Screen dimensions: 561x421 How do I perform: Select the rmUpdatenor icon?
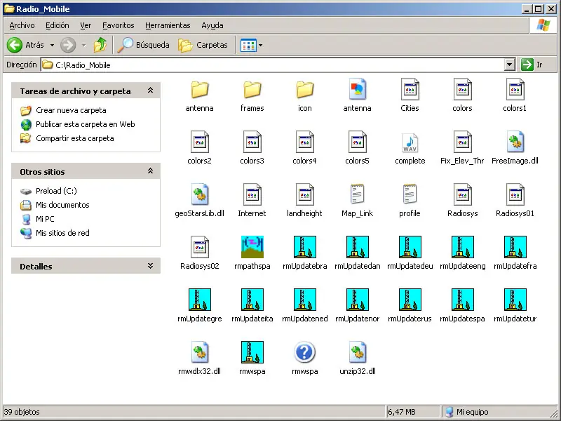357,300
